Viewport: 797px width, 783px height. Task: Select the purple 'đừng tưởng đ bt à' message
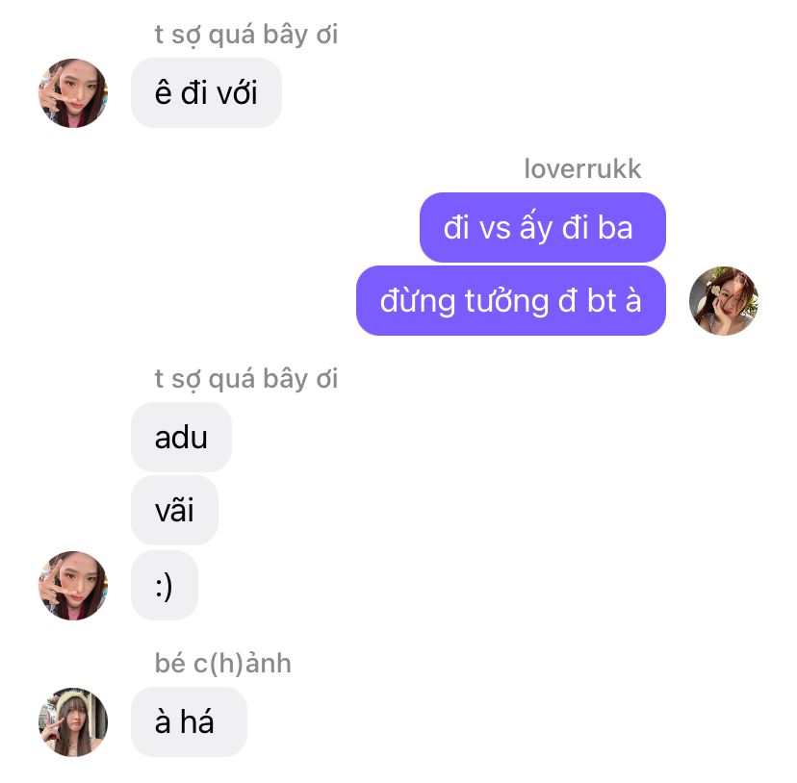tap(511, 301)
